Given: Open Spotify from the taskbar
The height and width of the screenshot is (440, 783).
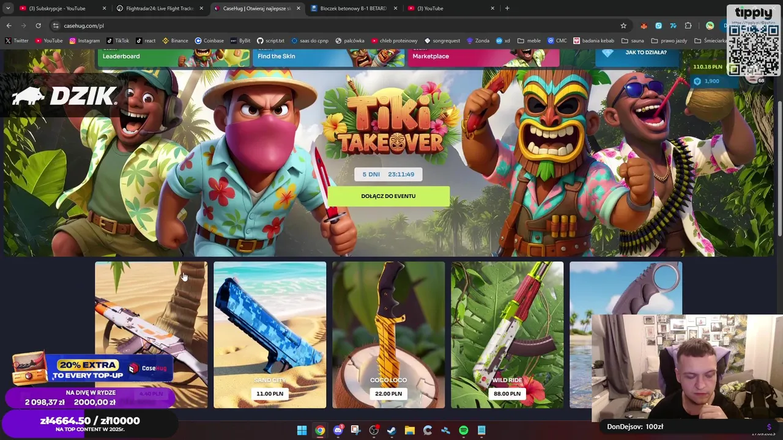Looking at the screenshot, I should point(464,430).
